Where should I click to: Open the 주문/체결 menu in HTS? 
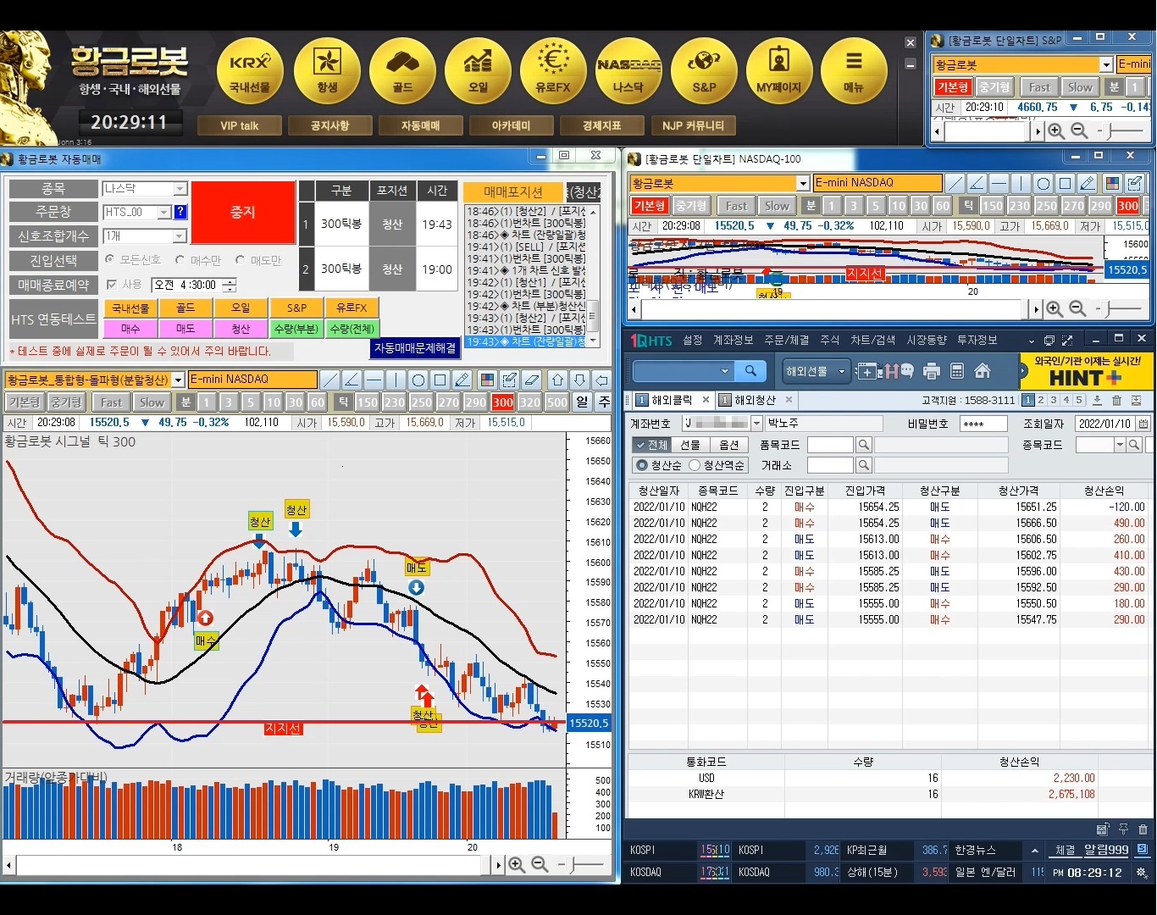click(786, 340)
